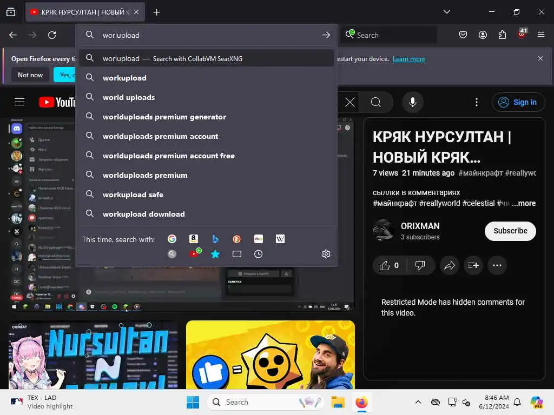Open the notification bell in the taskbar
The image size is (554, 415).
tap(517, 402)
